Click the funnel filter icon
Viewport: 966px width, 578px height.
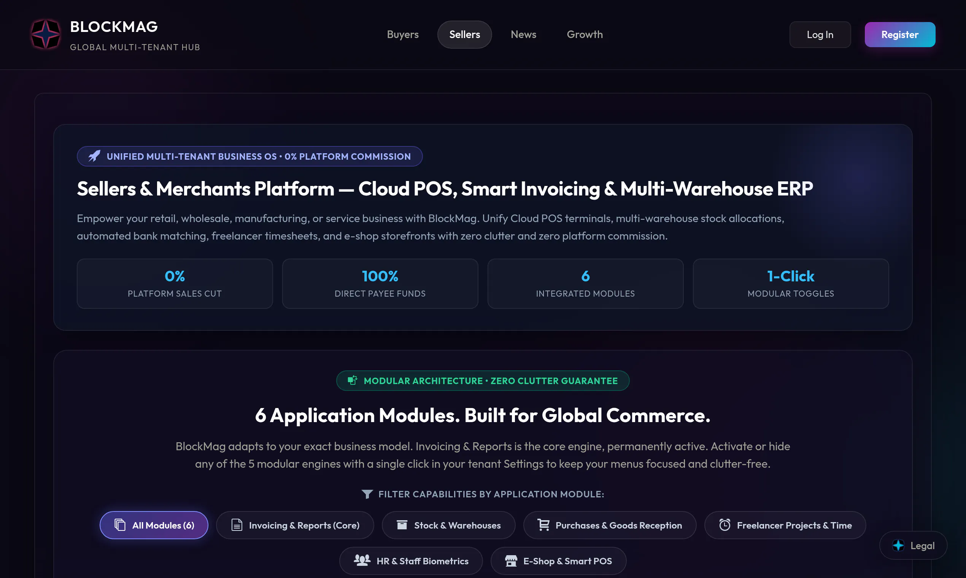click(x=367, y=494)
